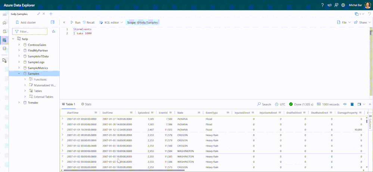Open the Columns side panel
The image size is (373, 172).
tap(370, 122)
